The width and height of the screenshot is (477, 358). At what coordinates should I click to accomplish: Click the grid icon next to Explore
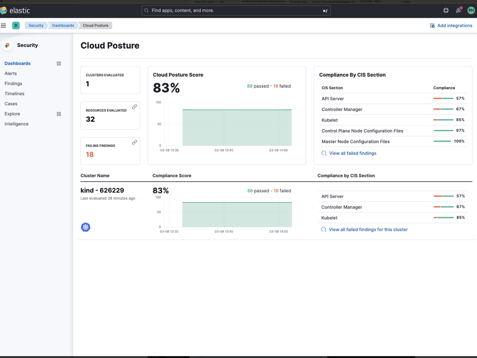[59, 114]
